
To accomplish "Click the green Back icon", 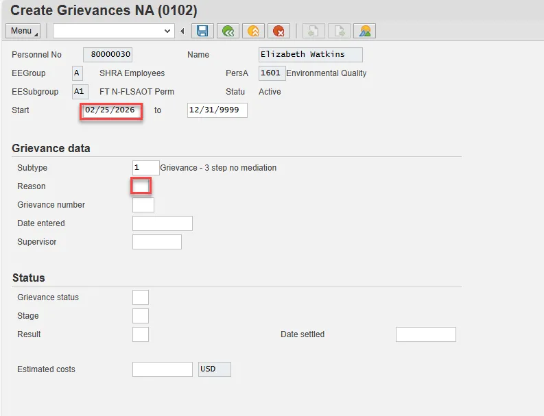I will [x=227, y=31].
